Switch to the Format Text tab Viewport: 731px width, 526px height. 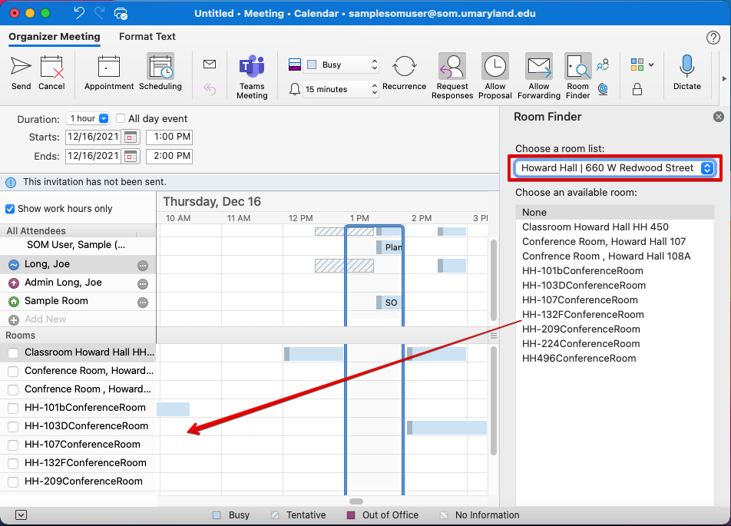tap(147, 36)
